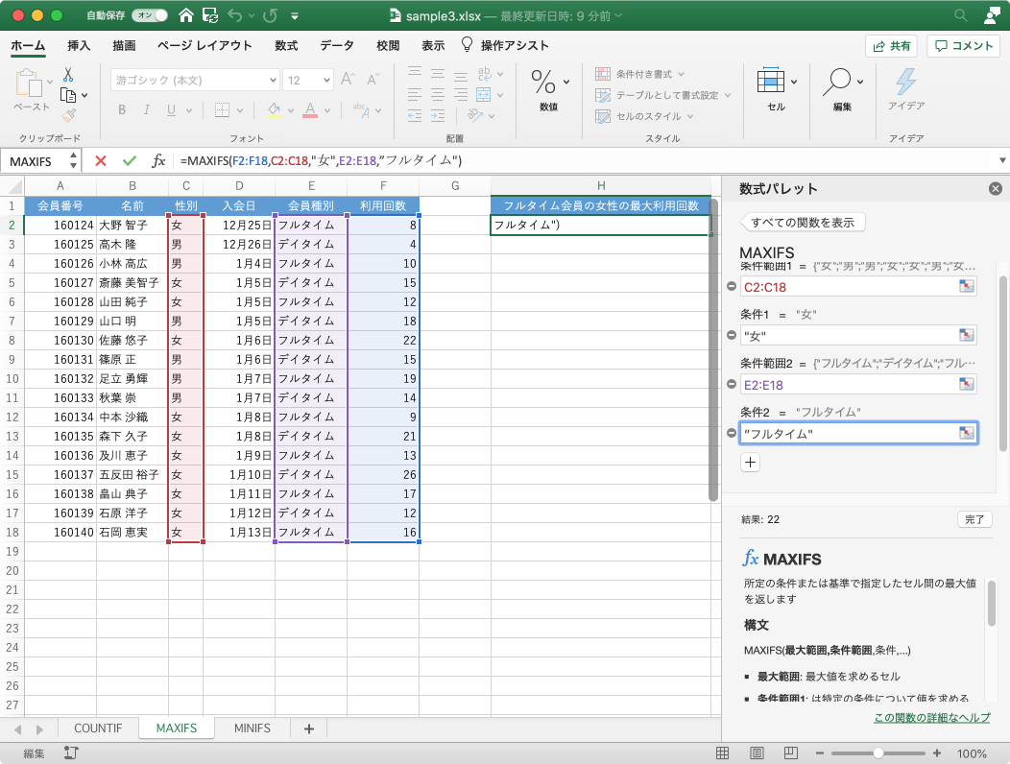The height and width of the screenshot is (764, 1010).
Task: Add a new sheet with plus tab
Action: tap(309, 728)
